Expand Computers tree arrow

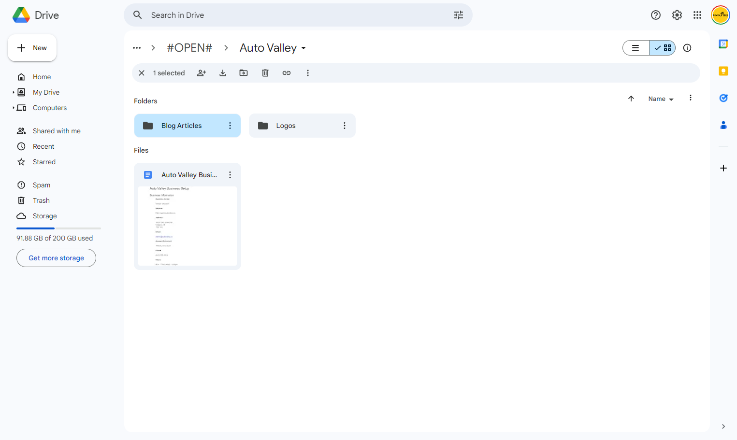[x=14, y=108]
